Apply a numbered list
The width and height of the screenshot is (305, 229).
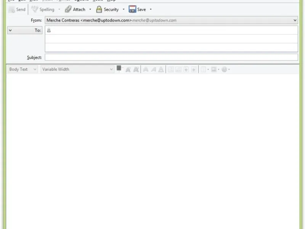point(178,69)
